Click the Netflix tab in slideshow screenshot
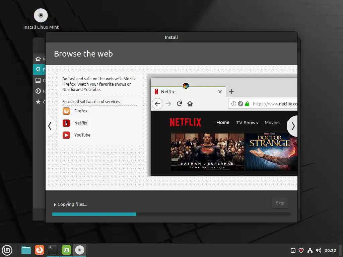The image size is (343, 257). 188,92
